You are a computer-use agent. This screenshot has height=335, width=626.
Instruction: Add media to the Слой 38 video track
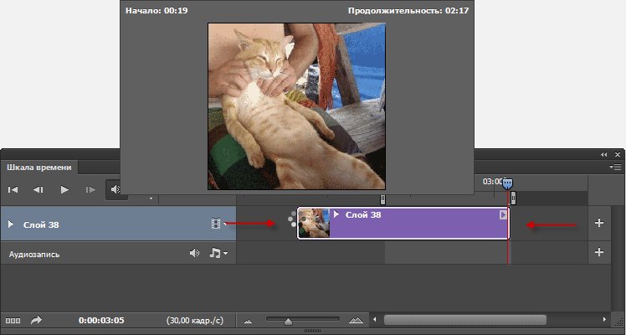598,224
